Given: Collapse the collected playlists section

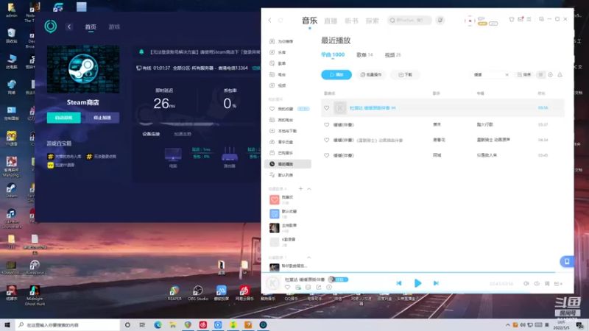Looking at the screenshot, I should 308,257.
